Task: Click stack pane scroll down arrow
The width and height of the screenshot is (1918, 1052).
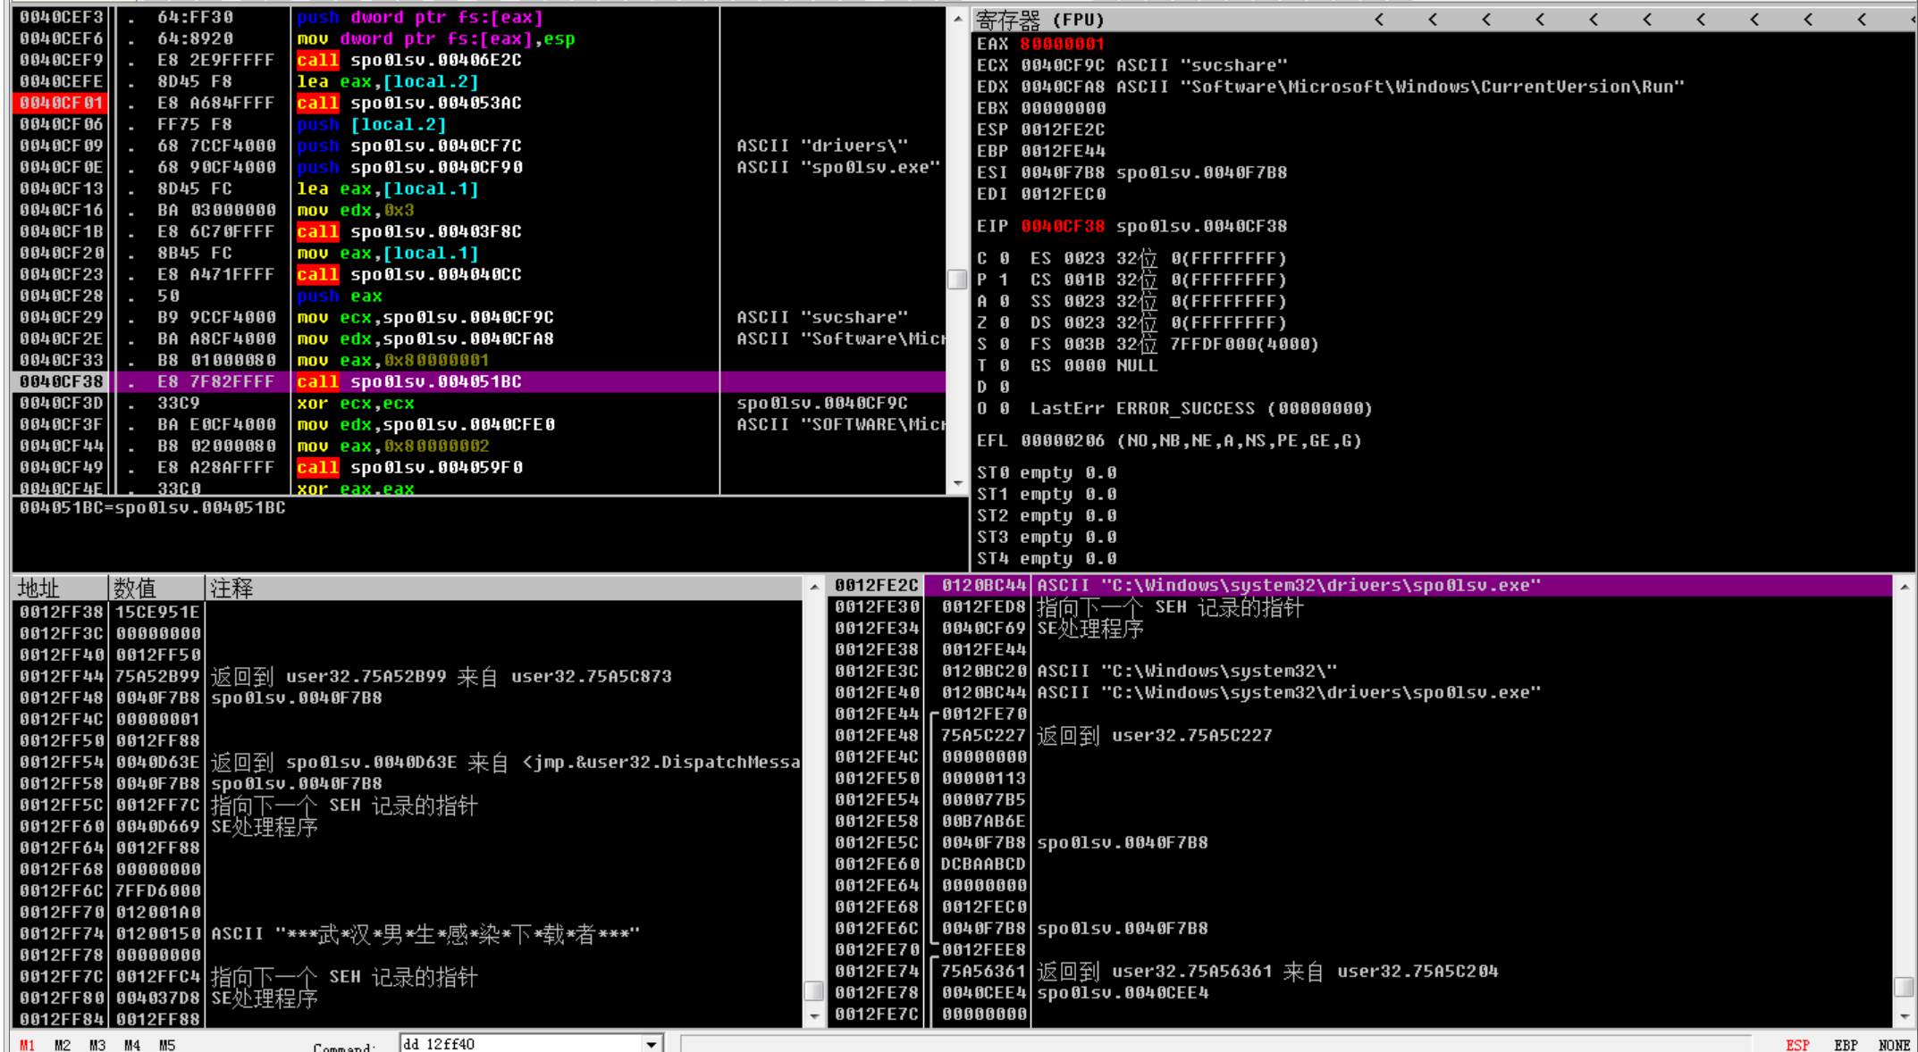Action: pyautogui.click(x=1905, y=1016)
